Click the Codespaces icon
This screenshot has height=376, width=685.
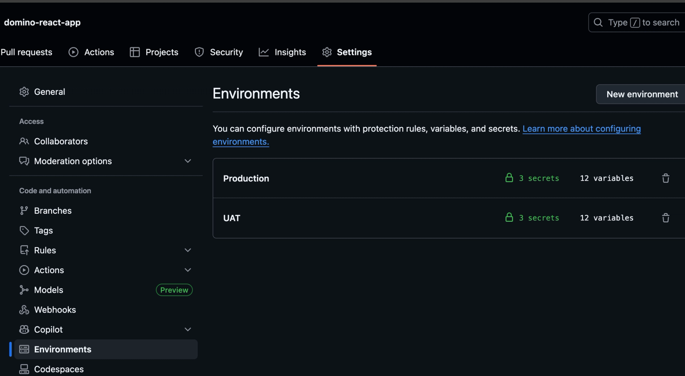24,369
